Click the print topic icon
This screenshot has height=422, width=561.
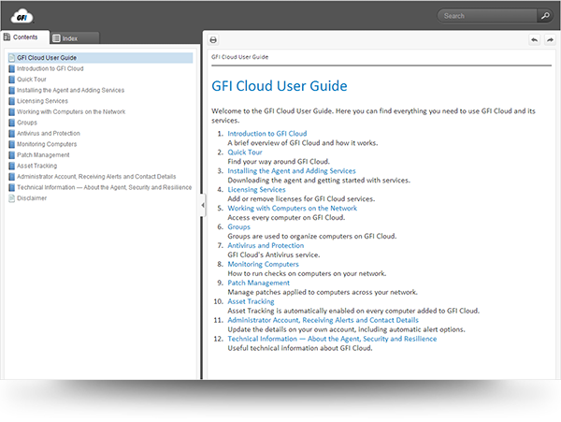[213, 39]
